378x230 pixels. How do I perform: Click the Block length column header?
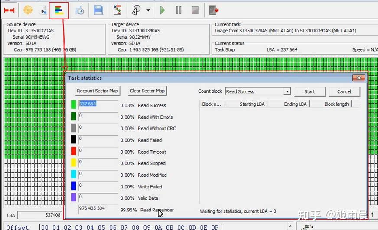tap(330, 104)
